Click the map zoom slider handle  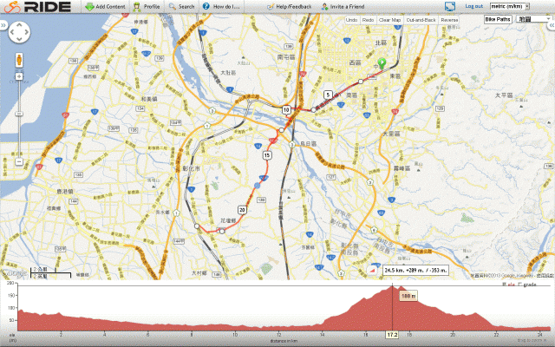tap(19, 114)
